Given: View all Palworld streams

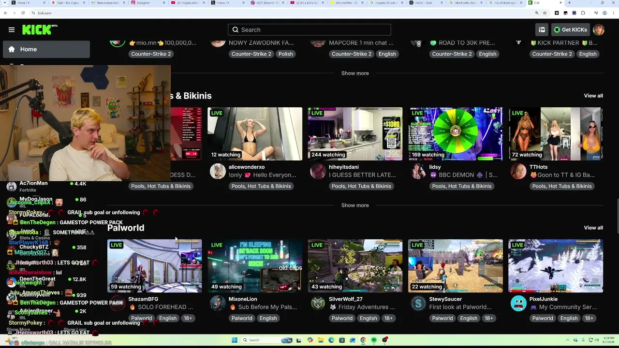Looking at the screenshot, I should 593,228.
